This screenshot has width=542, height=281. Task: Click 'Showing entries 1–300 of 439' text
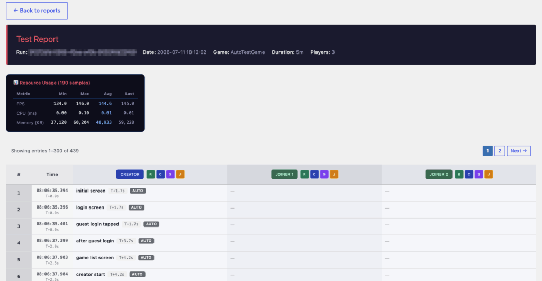(45, 151)
